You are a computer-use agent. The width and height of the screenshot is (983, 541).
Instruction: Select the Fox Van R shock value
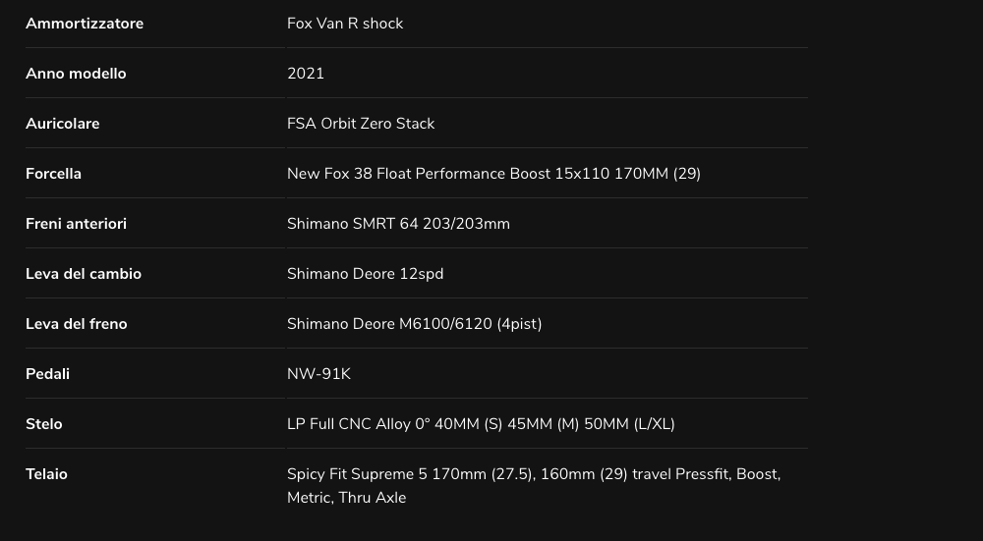[345, 24]
